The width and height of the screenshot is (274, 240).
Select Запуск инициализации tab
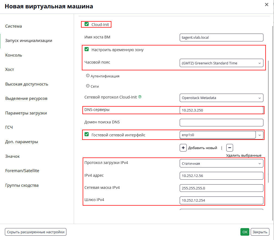(x=29, y=41)
